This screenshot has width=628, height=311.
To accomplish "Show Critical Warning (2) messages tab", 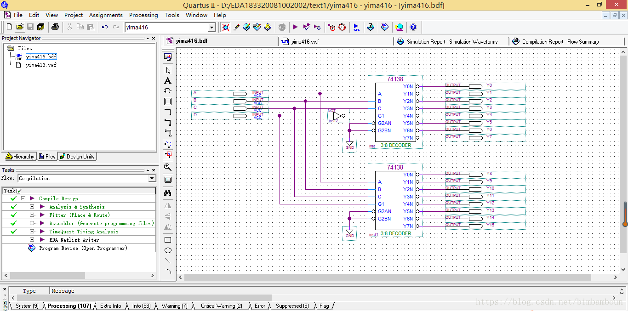I will pos(221,306).
